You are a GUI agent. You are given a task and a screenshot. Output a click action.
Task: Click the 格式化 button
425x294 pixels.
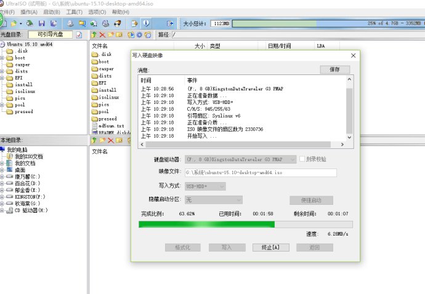183,247
